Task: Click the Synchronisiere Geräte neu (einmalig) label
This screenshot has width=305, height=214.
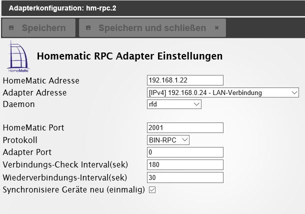Action: click(74, 190)
